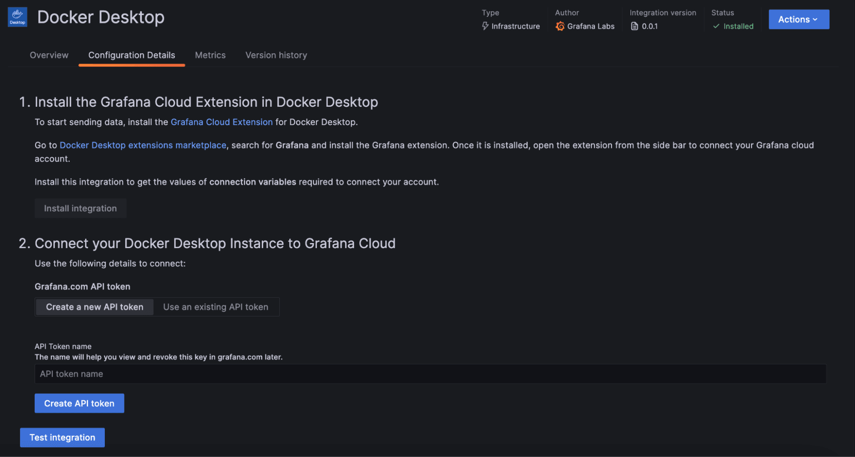Switch to the Metrics tab
The image size is (855, 457).
pyautogui.click(x=210, y=55)
